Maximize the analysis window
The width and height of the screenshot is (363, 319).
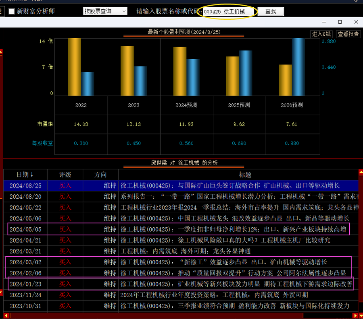340,22
